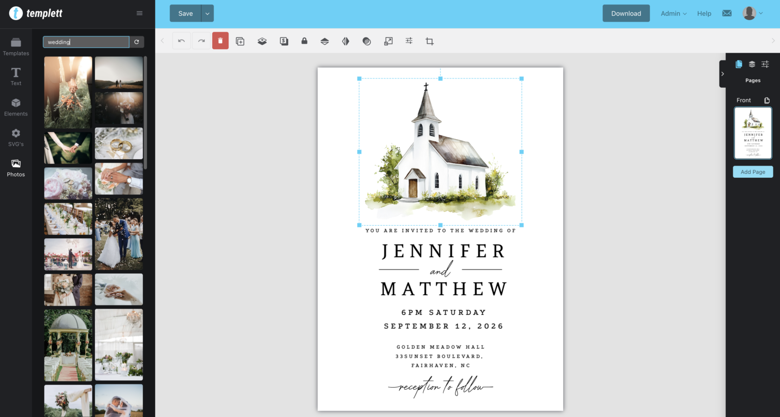
Task: Click the redo arrow button
Action: point(201,41)
